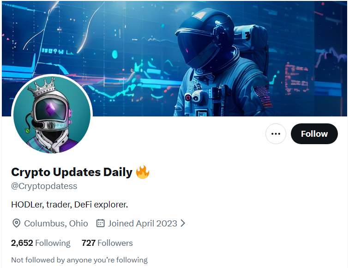Click Not followed by anyone you're following
Image resolution: width=349 pixels, height=268 pixels.
click(79, 260)
